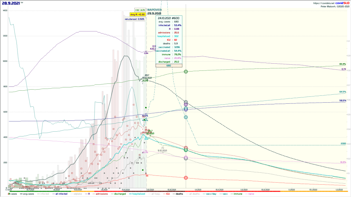
Task: Click the 28.9.2021 date in top-left
Action: pos(10,3)
